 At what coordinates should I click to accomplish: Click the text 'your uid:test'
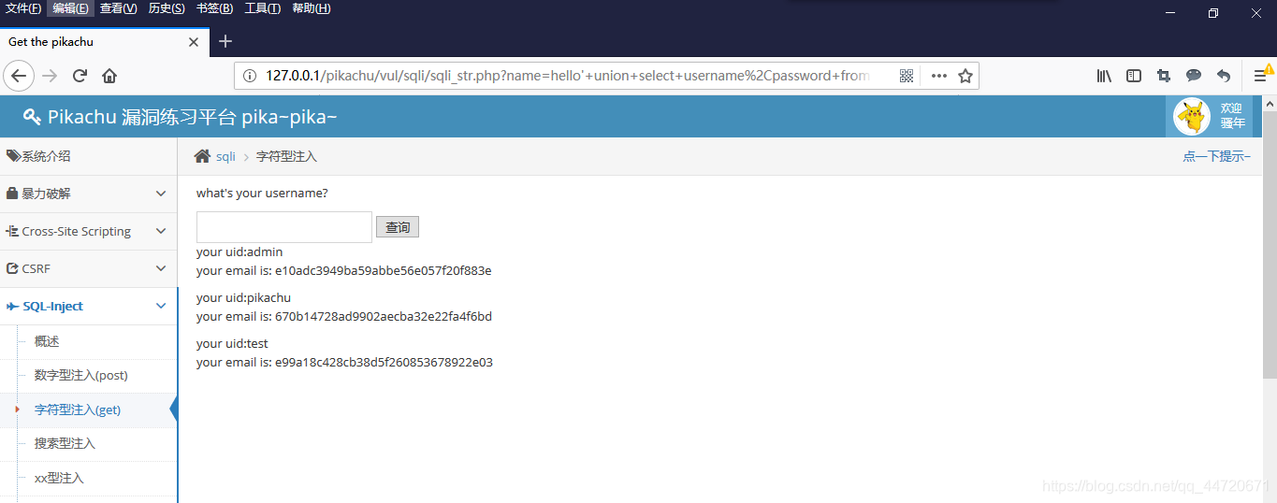tap(232, 344)
